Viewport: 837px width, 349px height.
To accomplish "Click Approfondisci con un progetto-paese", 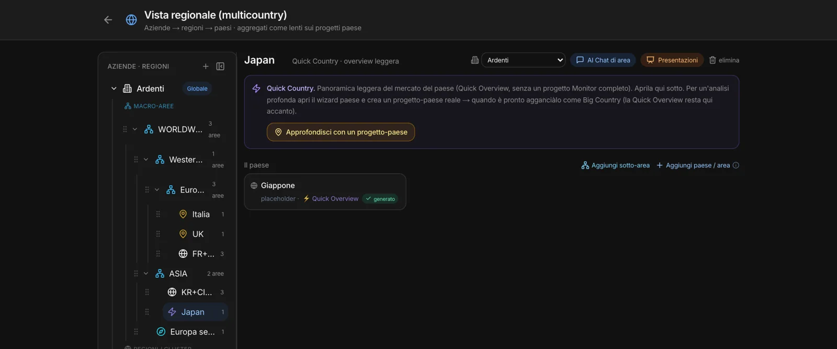I will tap(341, 132).
